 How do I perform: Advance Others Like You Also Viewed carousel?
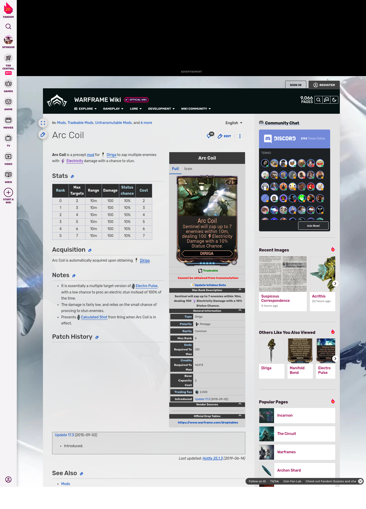point(335,359)
